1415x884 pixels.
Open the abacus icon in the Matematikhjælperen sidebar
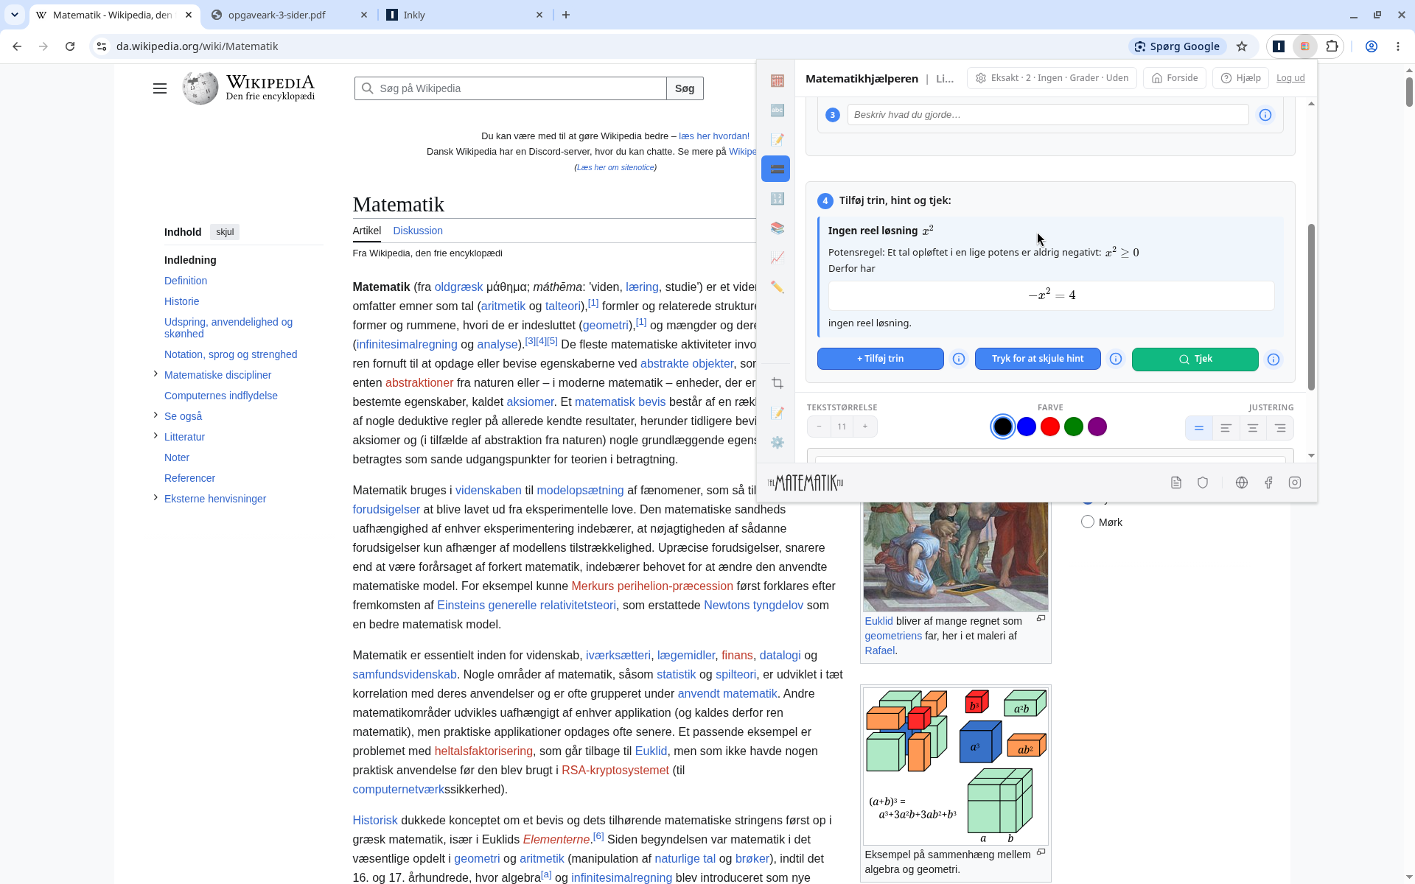[777, 80]
